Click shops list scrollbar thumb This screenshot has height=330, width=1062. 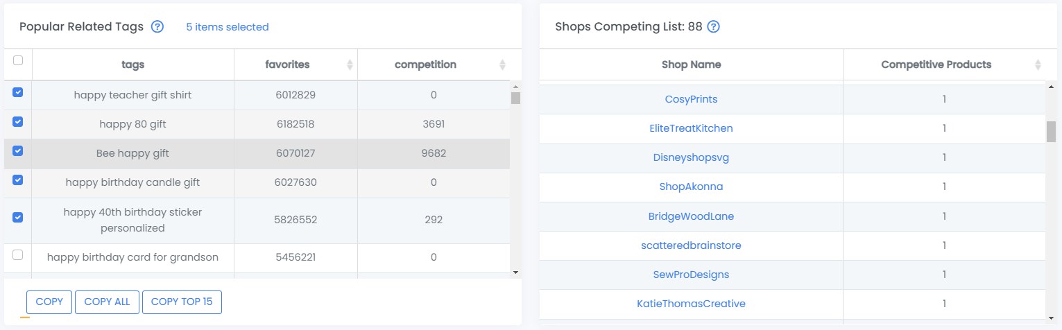click(x=1051, y=130)
